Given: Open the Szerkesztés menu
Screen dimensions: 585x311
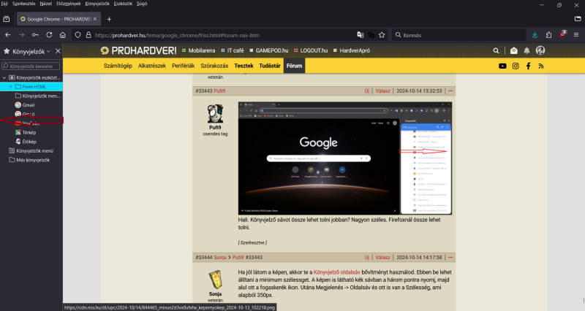Looking at the screenshot, I should pyautogui.click(x=24, y=4).
